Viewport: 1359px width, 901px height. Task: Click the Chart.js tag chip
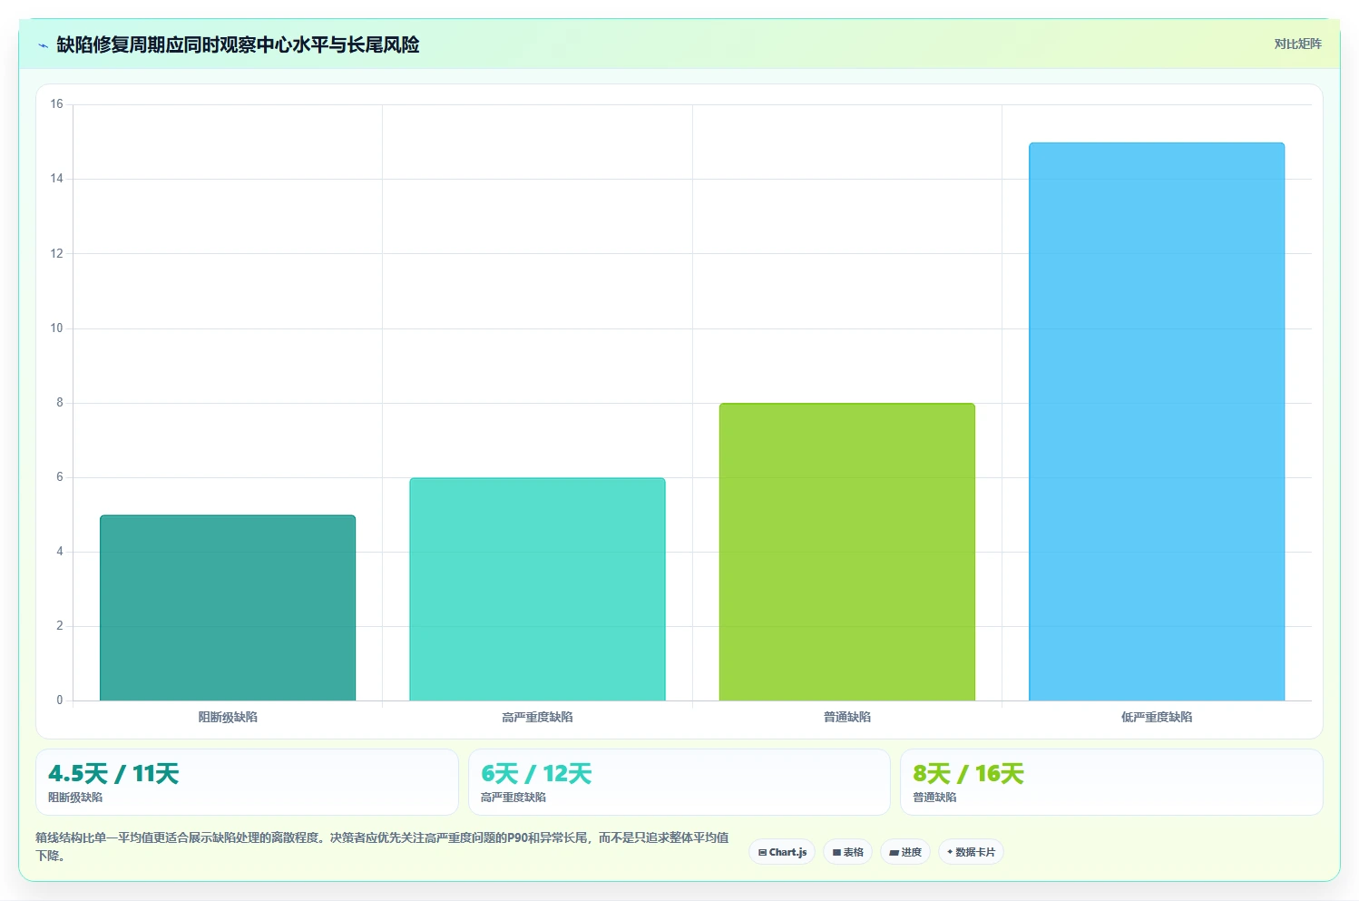click(x=782, y=852)
